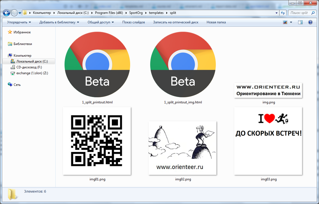The width and height of the screenshot is (319, 204).
Task: Select 'split' breadcrumb segment
Action: tap(173, 13)
